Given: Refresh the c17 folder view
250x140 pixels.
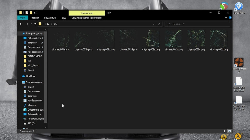Looking at the screenshot, I should click(x=159, y=24).
